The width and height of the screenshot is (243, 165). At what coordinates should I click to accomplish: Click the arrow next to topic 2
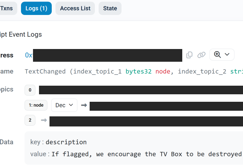click(x=44, y=120)
